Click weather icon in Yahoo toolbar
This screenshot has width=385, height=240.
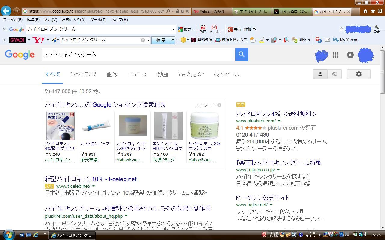(253, 40)
